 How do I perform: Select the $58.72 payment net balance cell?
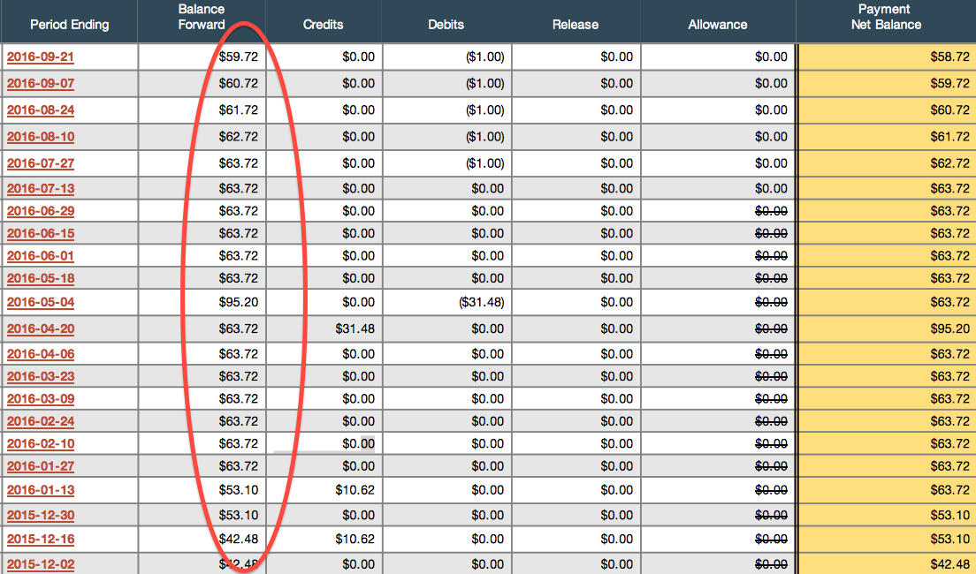pos(949,57)
